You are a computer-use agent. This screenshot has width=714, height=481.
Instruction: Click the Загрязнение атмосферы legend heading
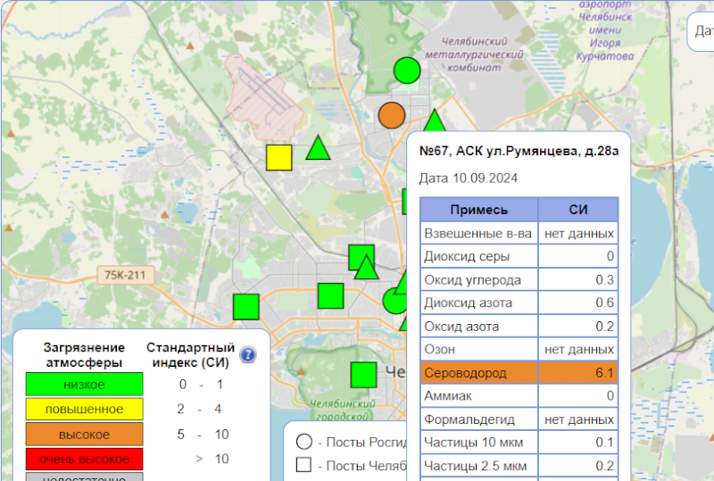tap(84, 355)
